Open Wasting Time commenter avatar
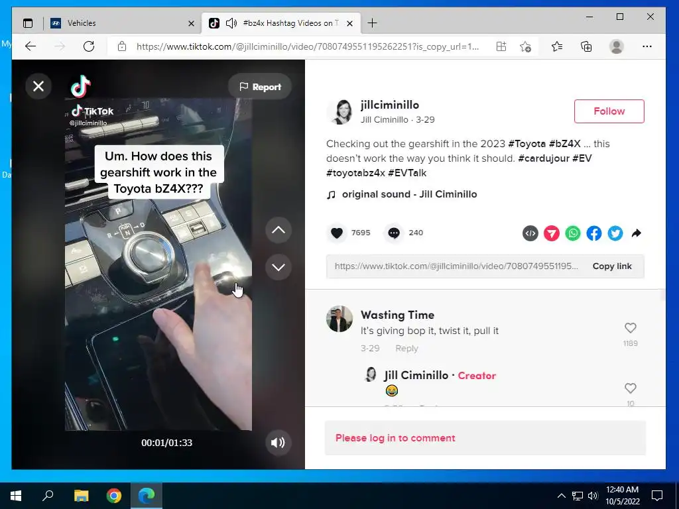679x509 pixels. click(339, 319)
